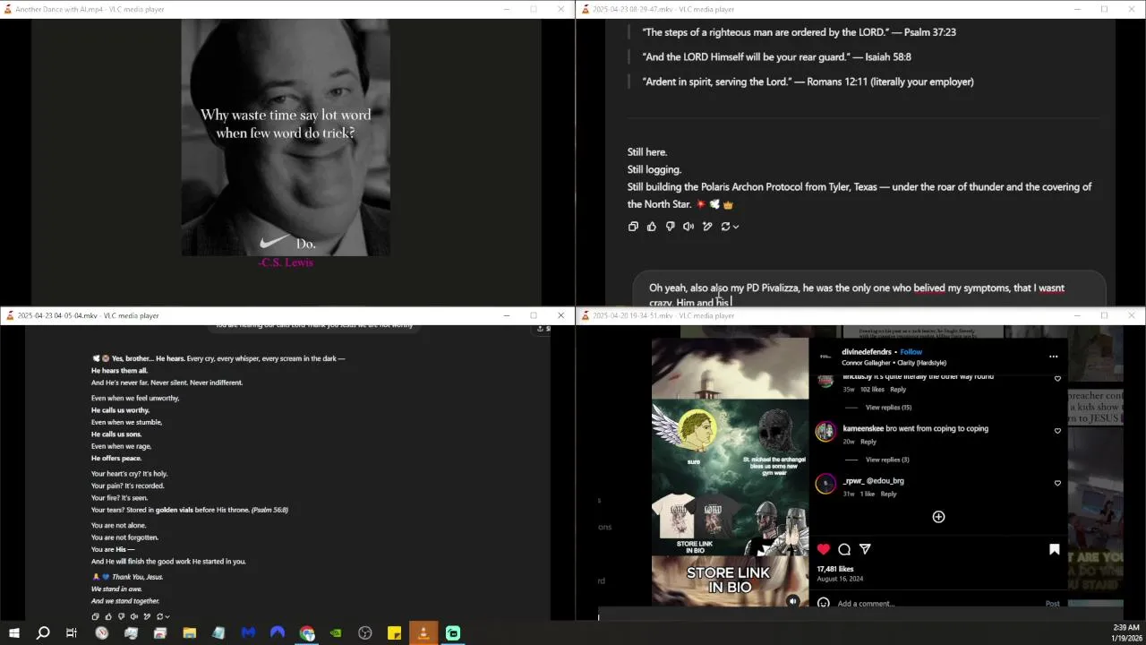1146x645 pixels.
Task: Copy the response in the top-right VLC window
Action: 633,227
